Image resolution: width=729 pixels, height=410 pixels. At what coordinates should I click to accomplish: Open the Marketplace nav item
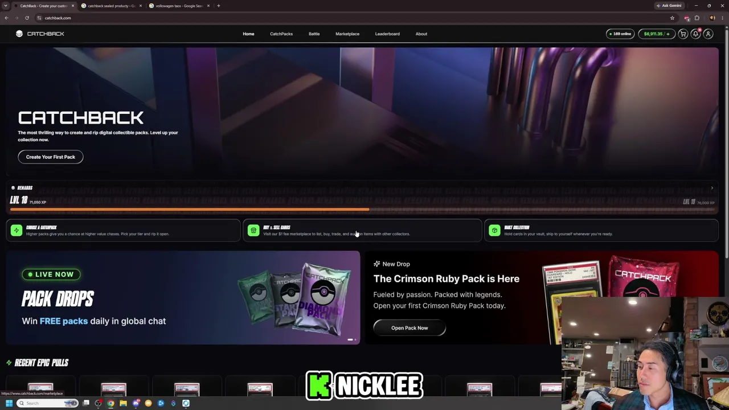(347, 34)
